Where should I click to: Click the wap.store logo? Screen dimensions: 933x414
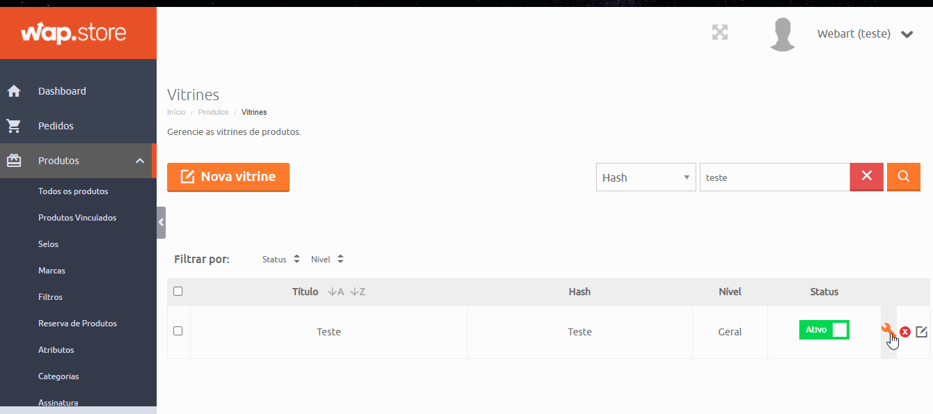[73, 33]
